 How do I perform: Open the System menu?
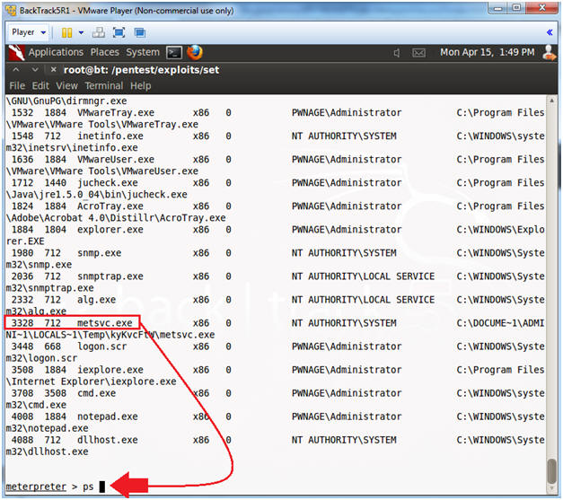[143, 52]
